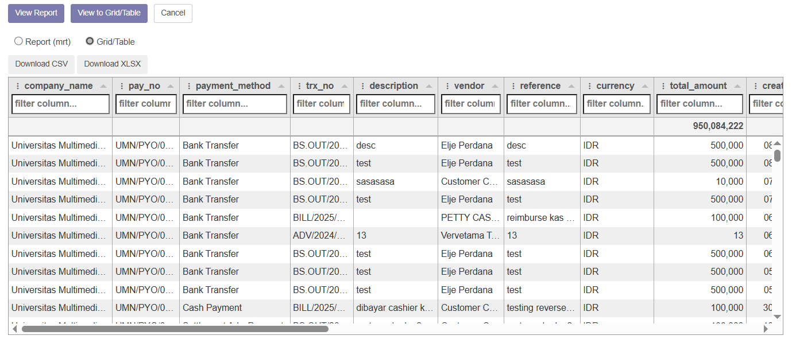The height and width of the screenshot is (343, 792).
Task: Click the horizontal scrollbar of the grid
Action: (175, 329)
